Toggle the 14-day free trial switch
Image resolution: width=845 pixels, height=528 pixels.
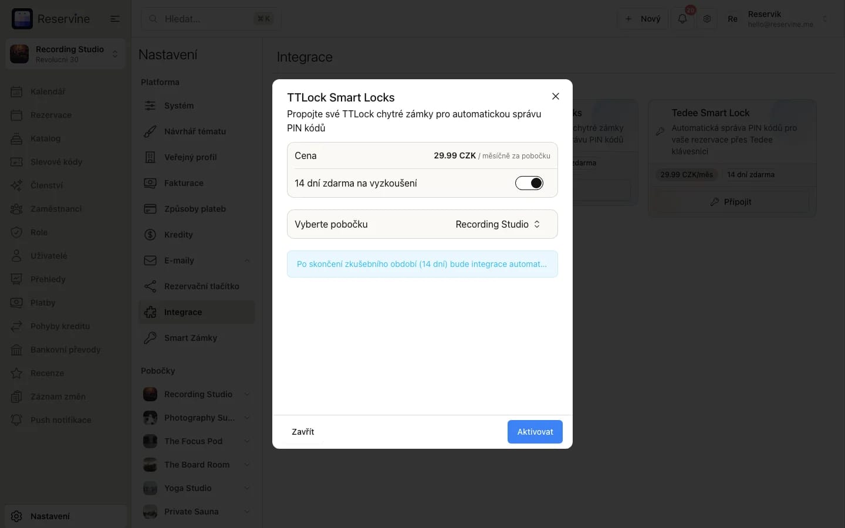click(529, 183)
